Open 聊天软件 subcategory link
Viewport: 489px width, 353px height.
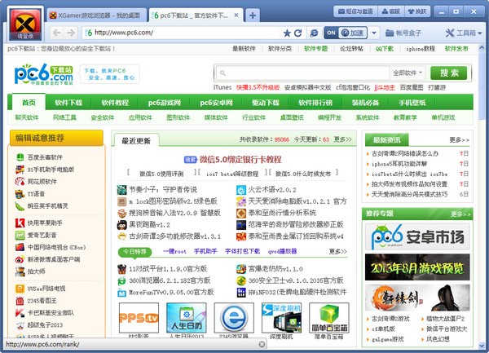tap(27, 117)
